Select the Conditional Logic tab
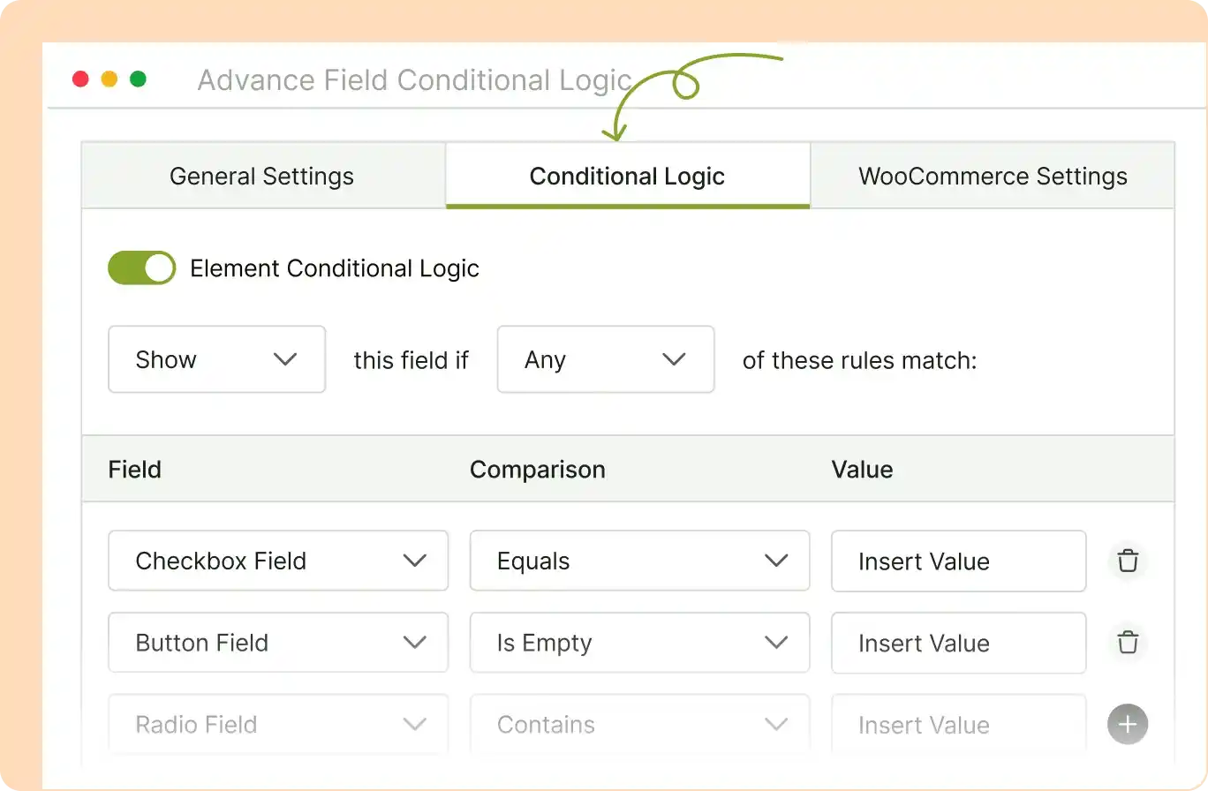 click(627, 176)
